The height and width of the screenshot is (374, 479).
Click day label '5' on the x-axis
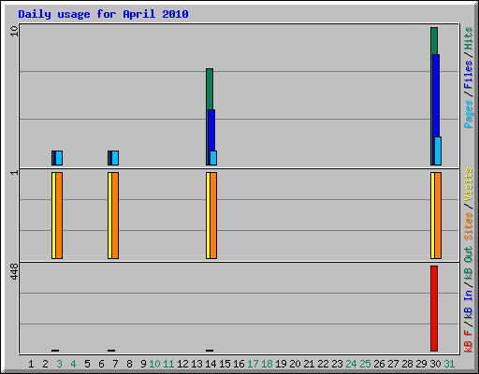87,364
